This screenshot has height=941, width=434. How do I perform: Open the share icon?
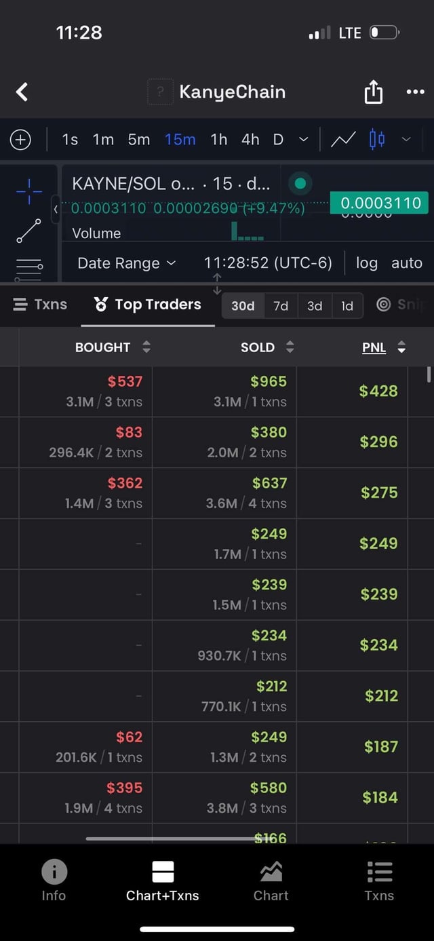[373, 92]
